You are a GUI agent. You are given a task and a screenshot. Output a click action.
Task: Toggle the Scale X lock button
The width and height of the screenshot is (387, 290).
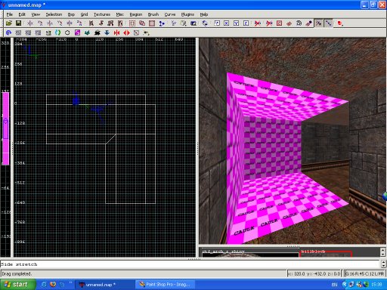coord(227,23)
